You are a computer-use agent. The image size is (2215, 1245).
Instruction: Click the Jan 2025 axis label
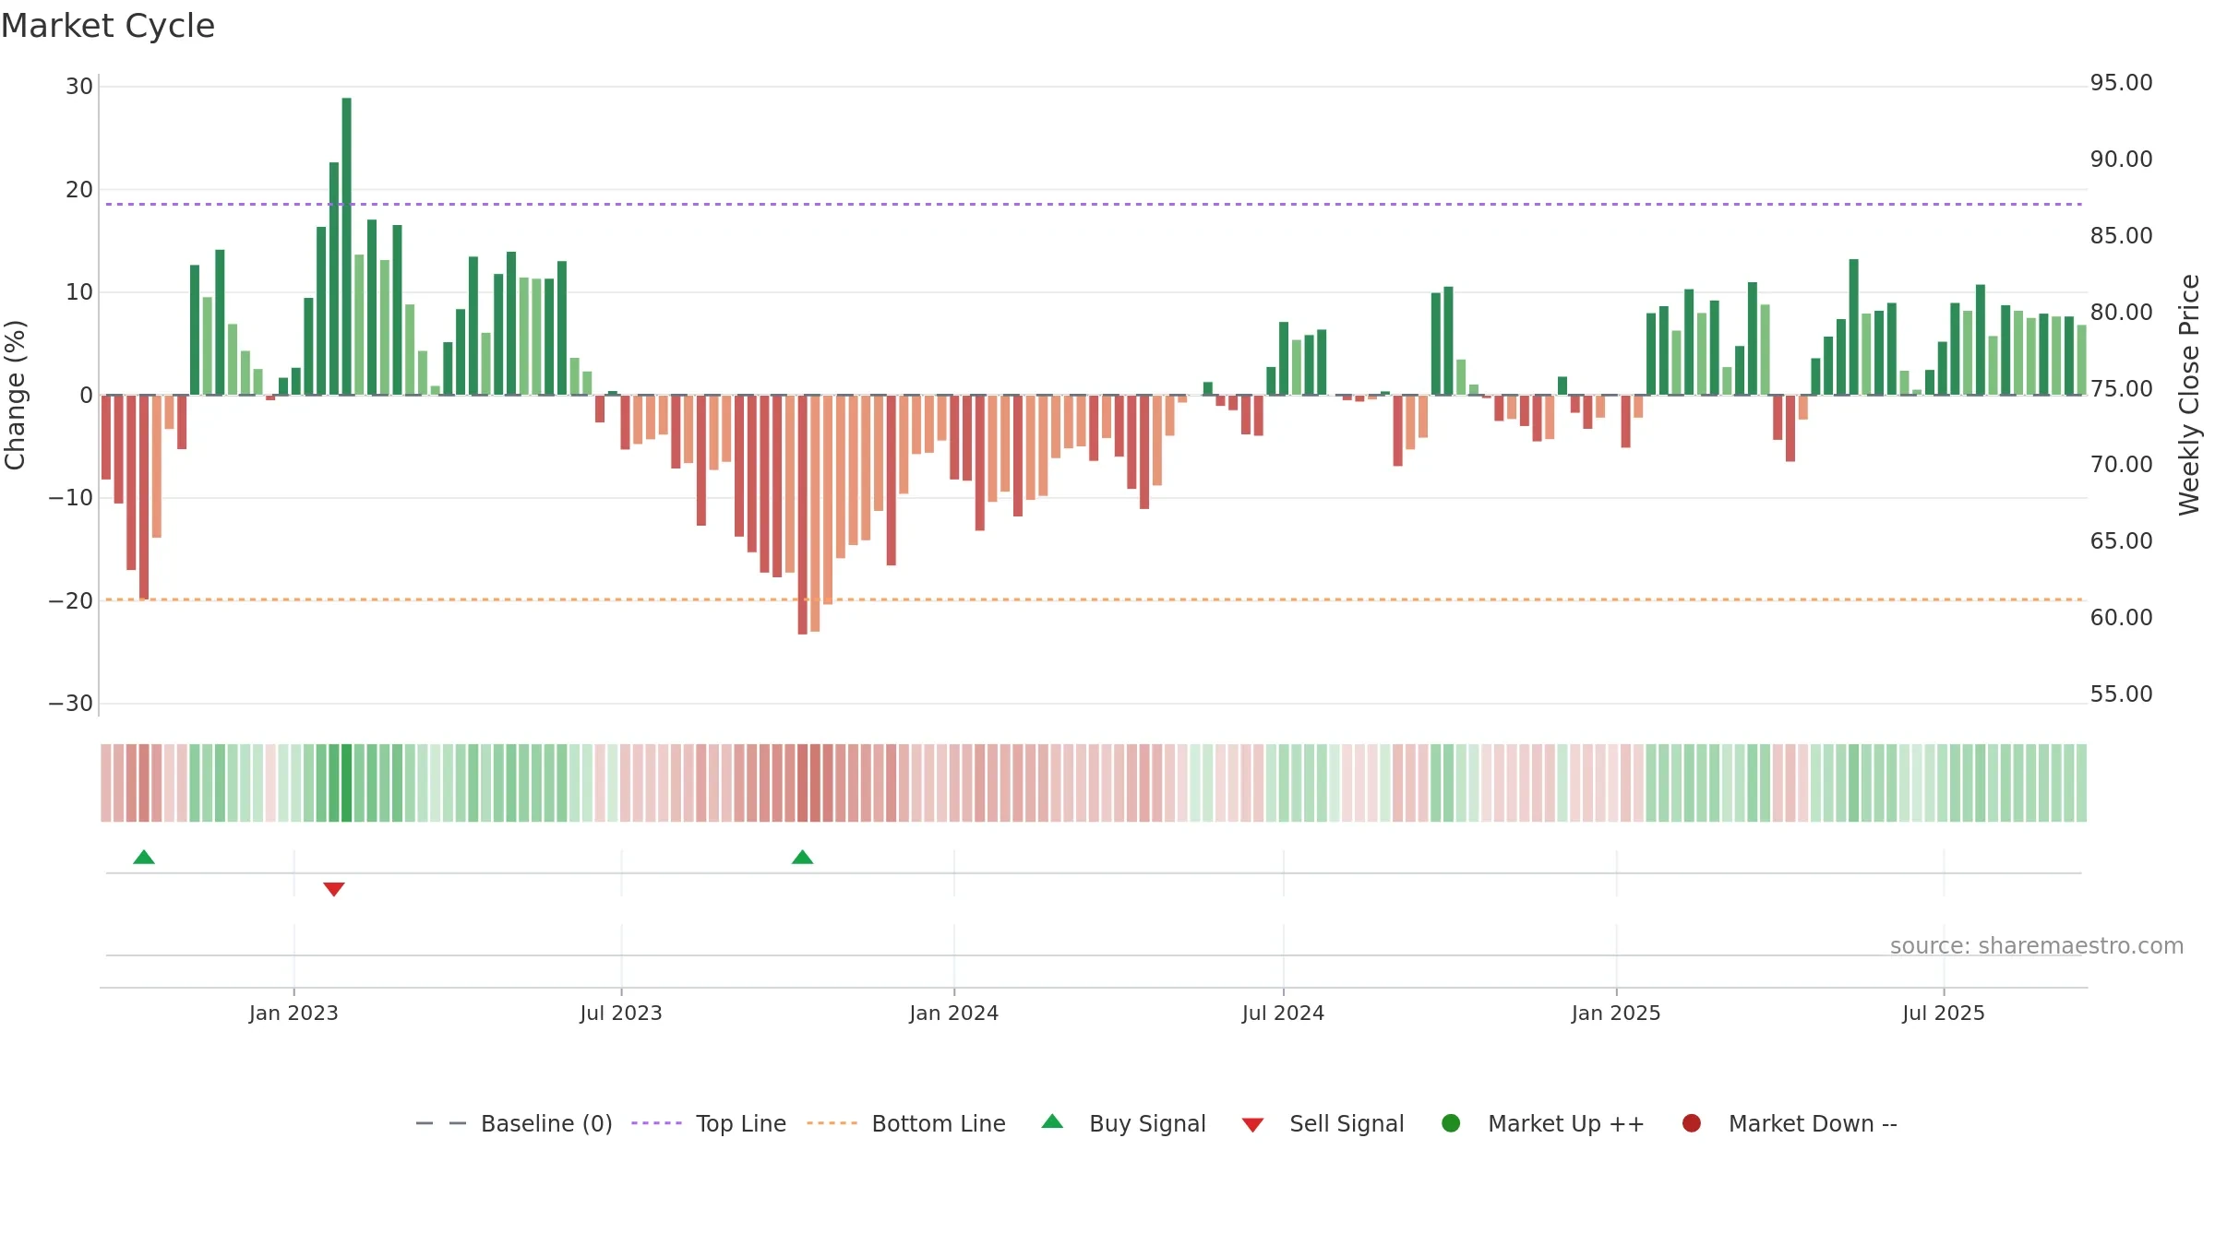point(1616,1013)
